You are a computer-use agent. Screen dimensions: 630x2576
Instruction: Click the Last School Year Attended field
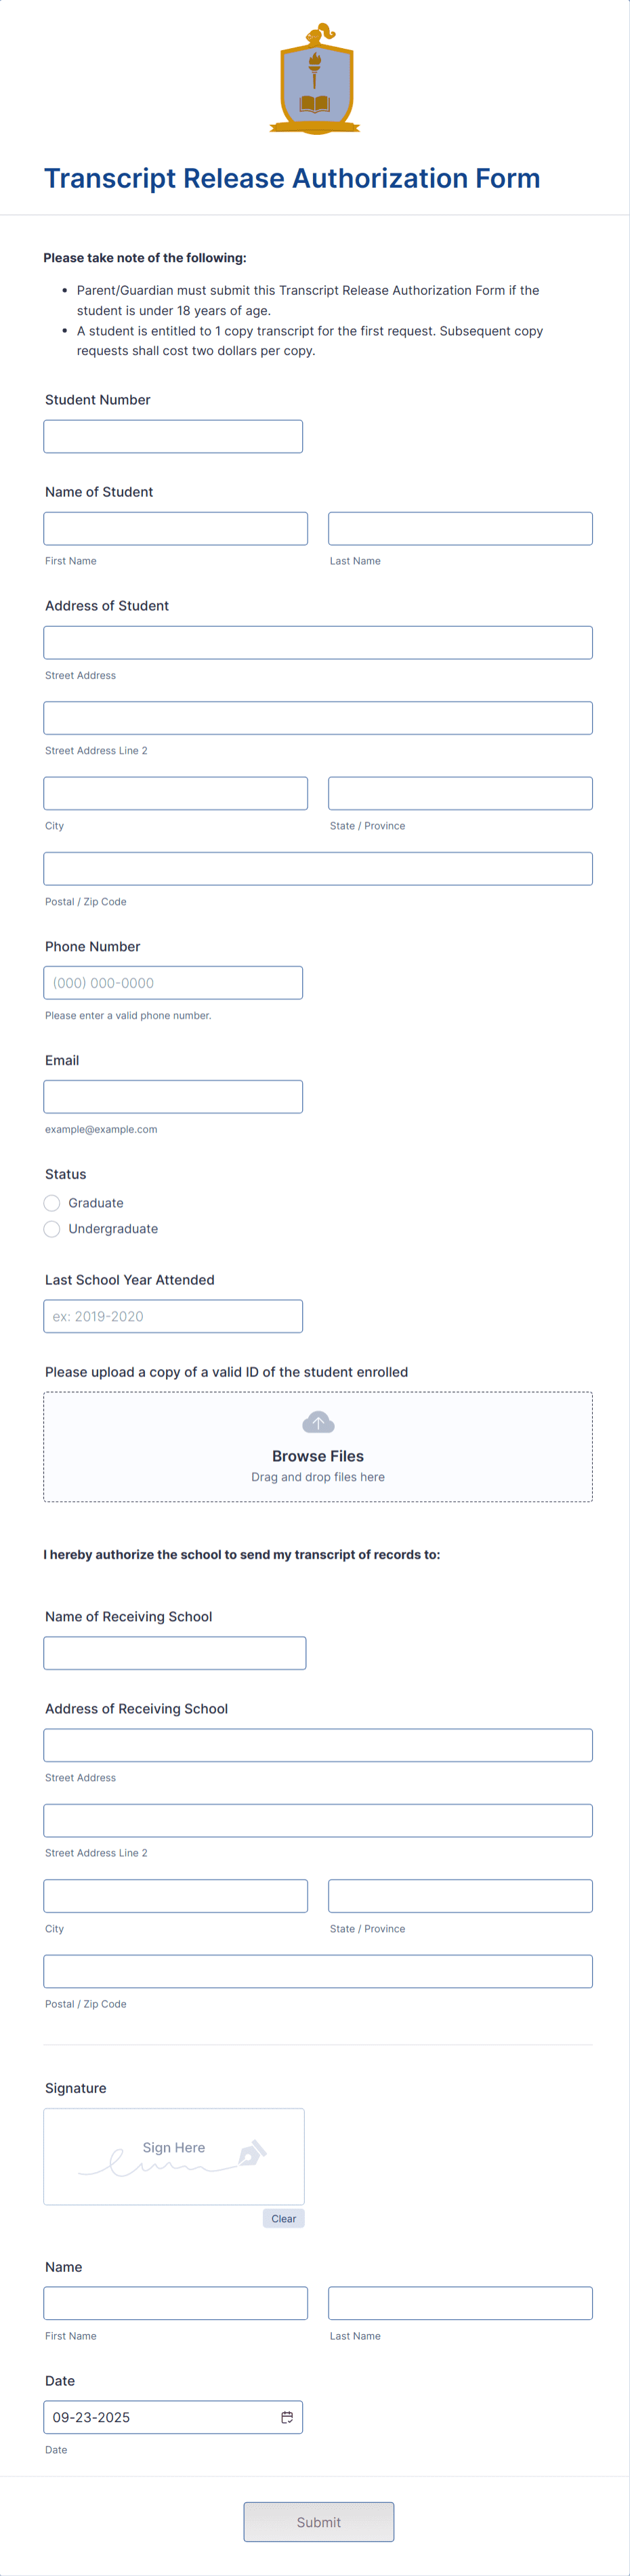(173, 1316)
